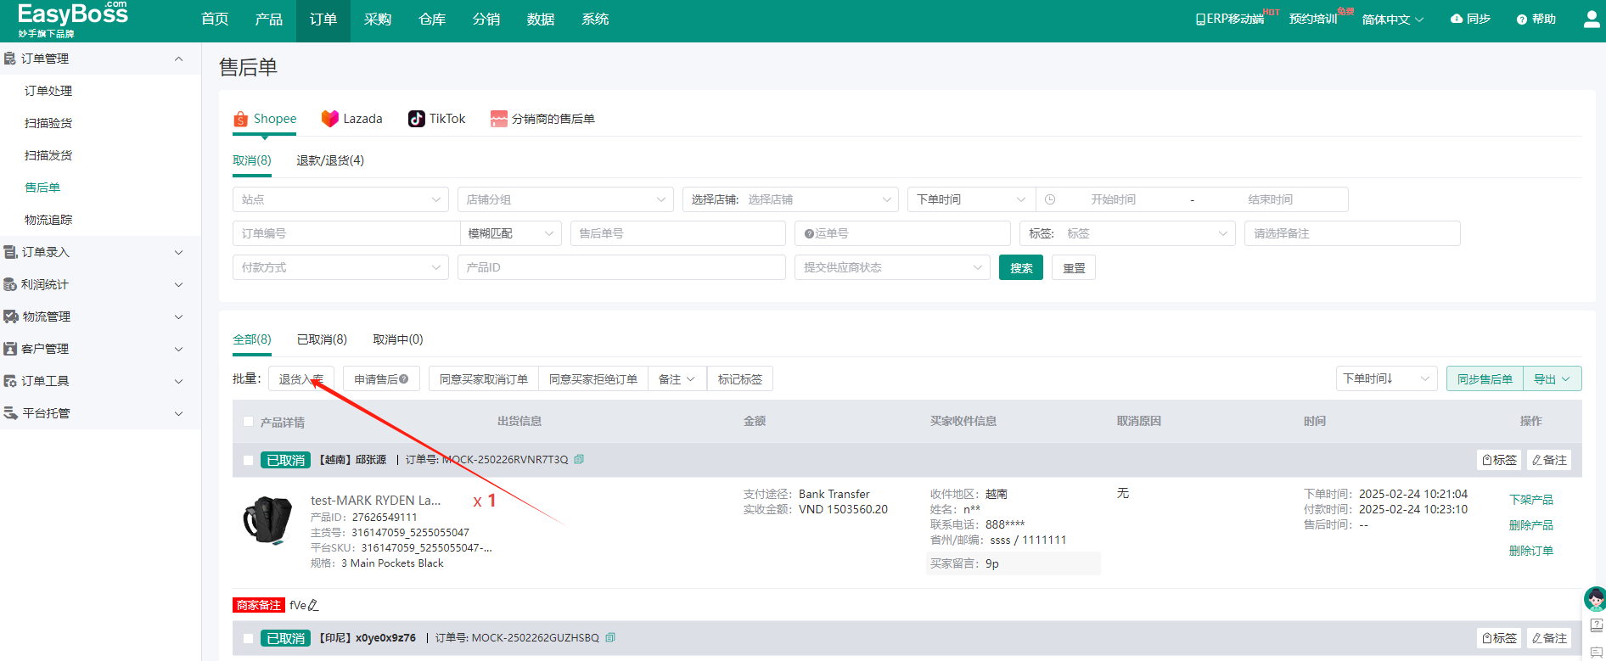Click 删除订单 link

1531,551
